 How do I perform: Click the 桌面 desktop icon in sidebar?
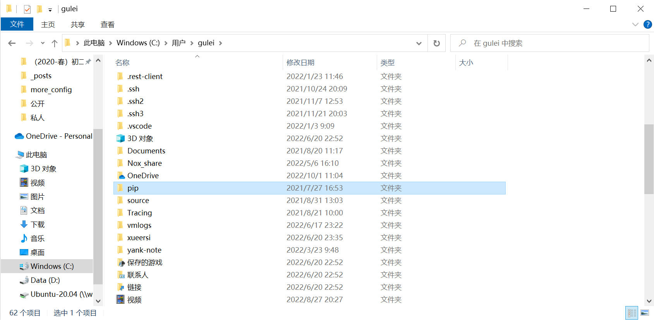pos(24,252)
